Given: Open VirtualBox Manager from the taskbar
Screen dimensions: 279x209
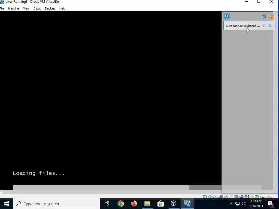Looking at the screenshot, I should click(174, 204).
